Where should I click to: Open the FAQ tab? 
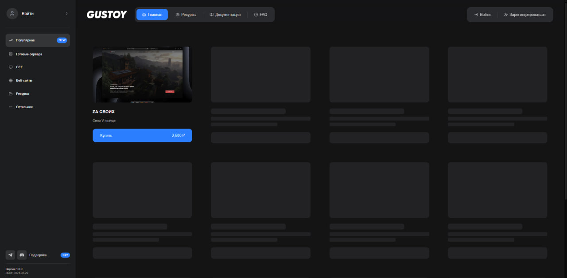260,15
